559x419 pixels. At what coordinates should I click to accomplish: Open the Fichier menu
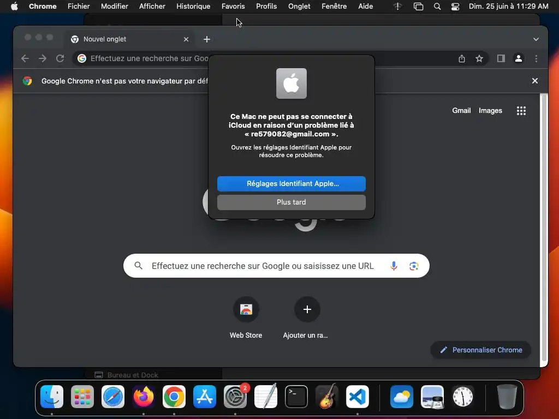(79, 6)
